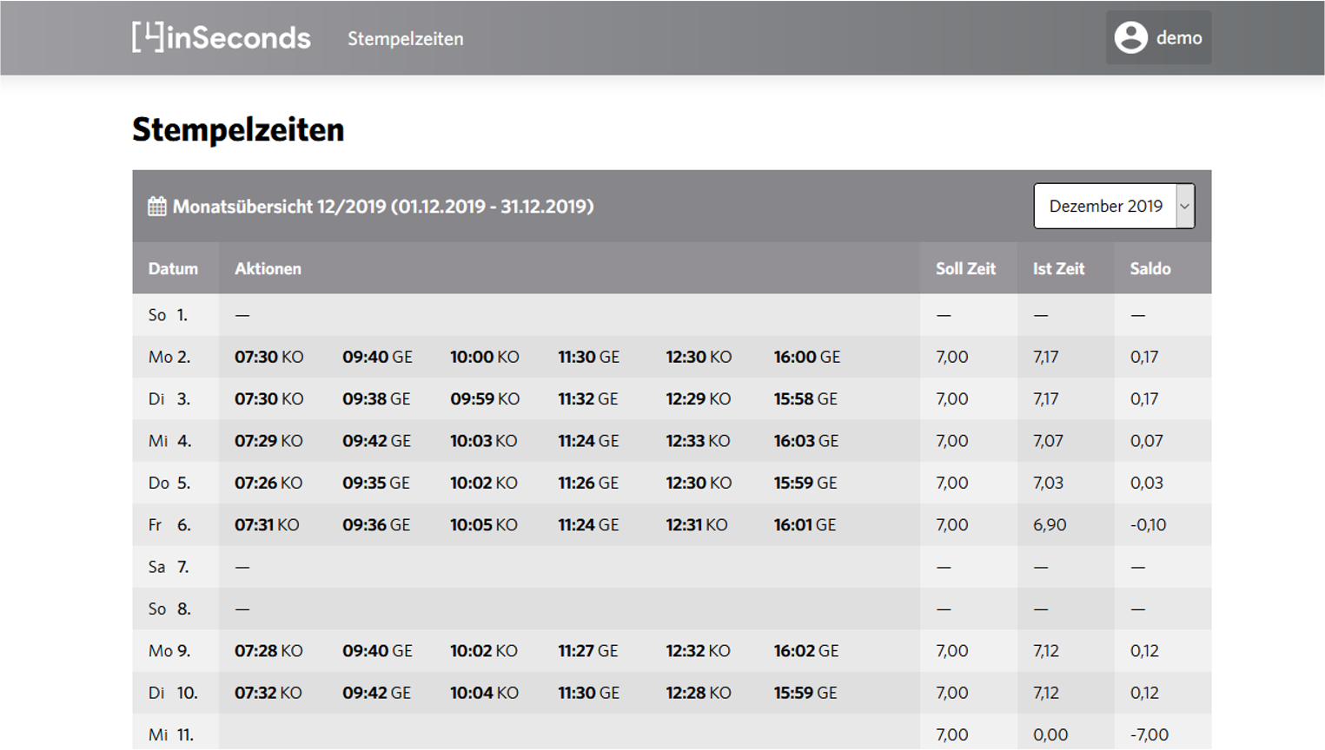Screen dimensions: 1325x750
Task: Click the 11:27 GE entry on Mo 9.
Action: (588, 651)
